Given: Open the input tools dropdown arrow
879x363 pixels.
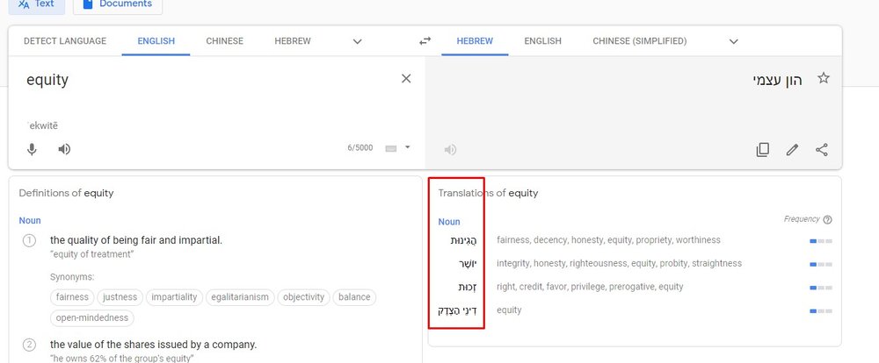Looking at the screenshot, I should tap(408, 147).
